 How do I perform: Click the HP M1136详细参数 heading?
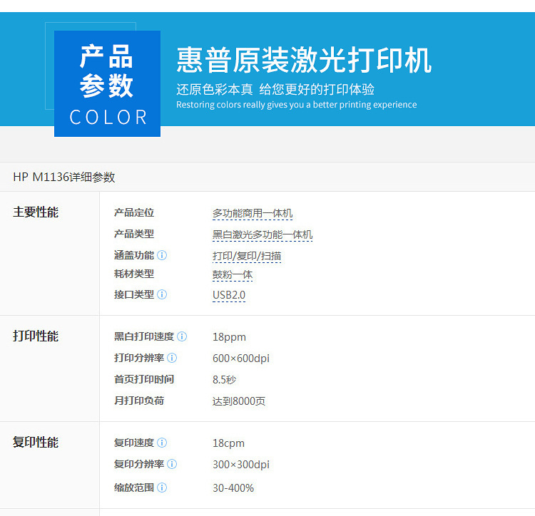point(64,177)
